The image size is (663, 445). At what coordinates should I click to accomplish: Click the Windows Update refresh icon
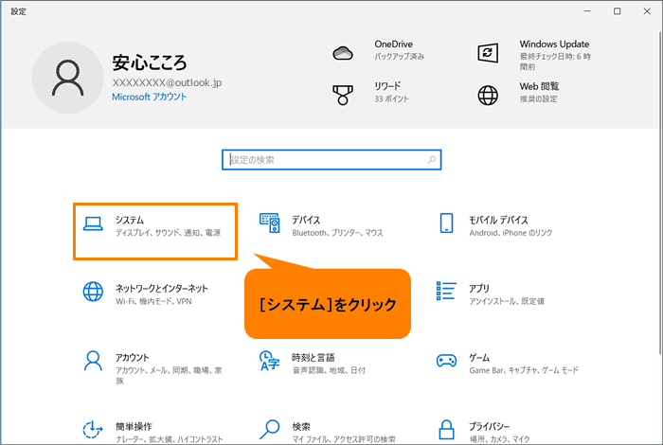[x=488, y=53]
